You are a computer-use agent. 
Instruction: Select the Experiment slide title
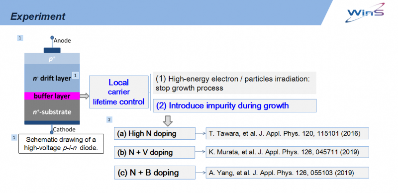point(38,17)
